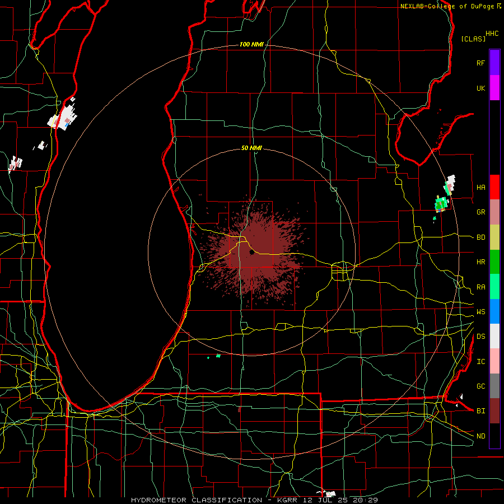Viewport: 504px width, 504px height.
Task: Click the "12 JUL 25 20:29" timestamp
Action: coord(340,500)
